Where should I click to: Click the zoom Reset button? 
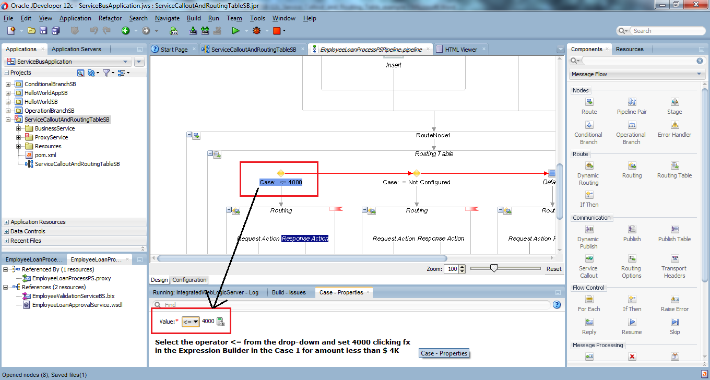click(554, 269)
